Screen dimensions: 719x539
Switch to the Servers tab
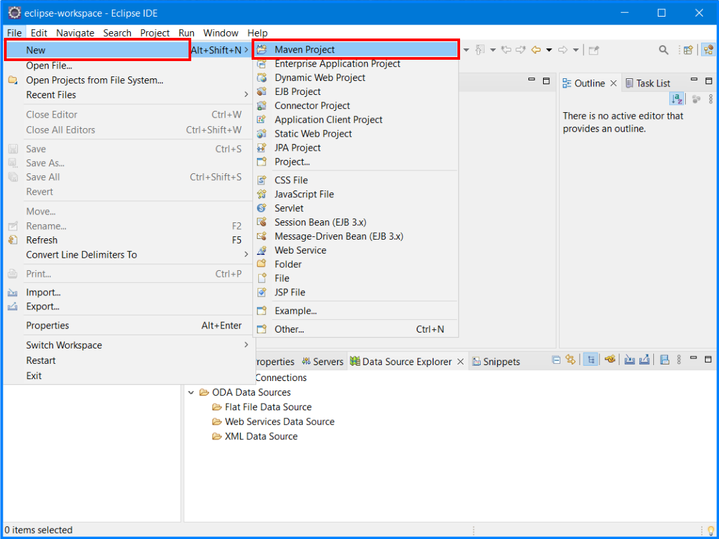click(x=328, y=361)
